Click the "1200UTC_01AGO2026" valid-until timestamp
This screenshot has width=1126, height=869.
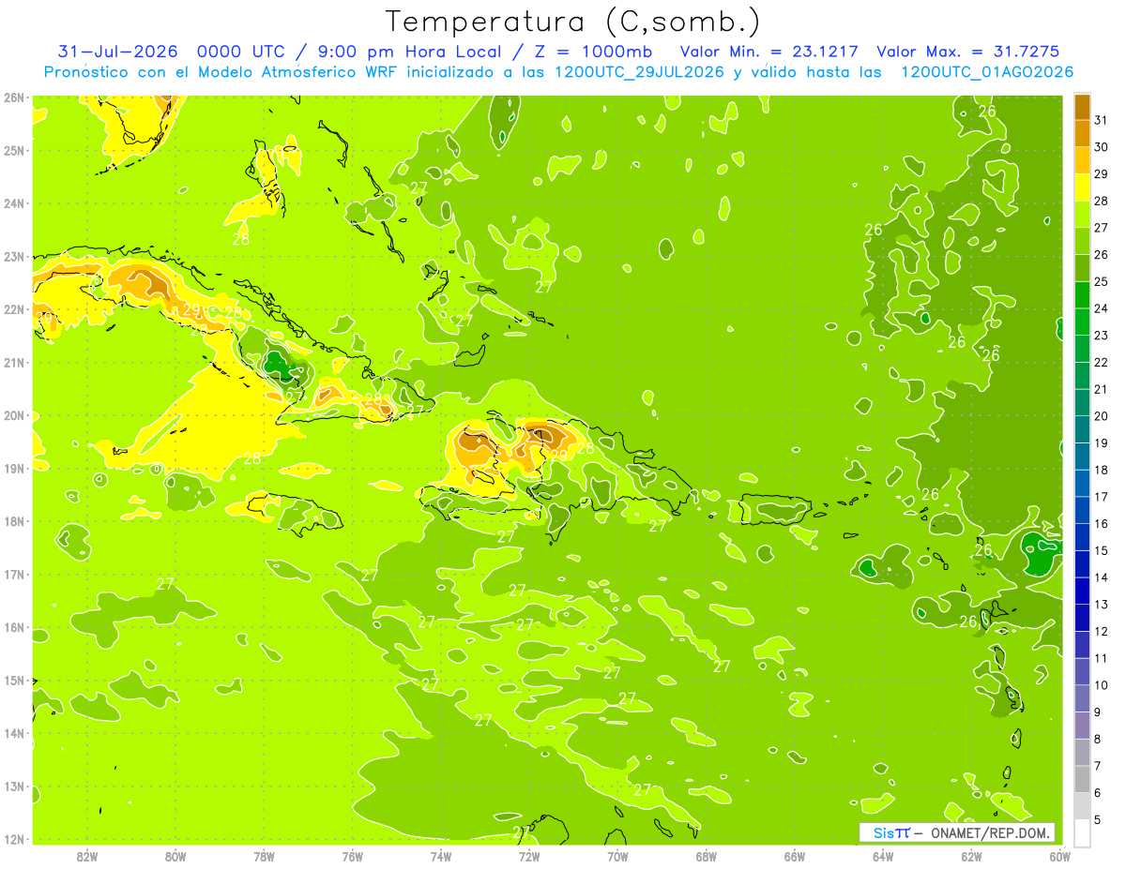987,72
